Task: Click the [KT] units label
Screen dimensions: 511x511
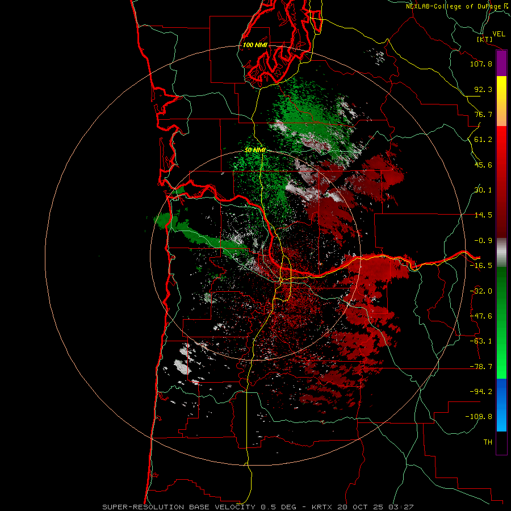Action: click(484, 39)
